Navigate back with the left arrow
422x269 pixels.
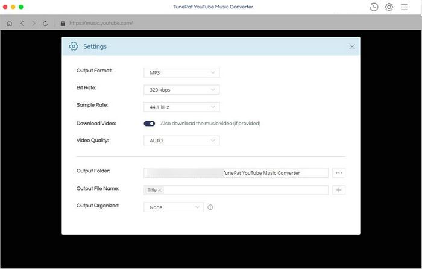[22, 23]
